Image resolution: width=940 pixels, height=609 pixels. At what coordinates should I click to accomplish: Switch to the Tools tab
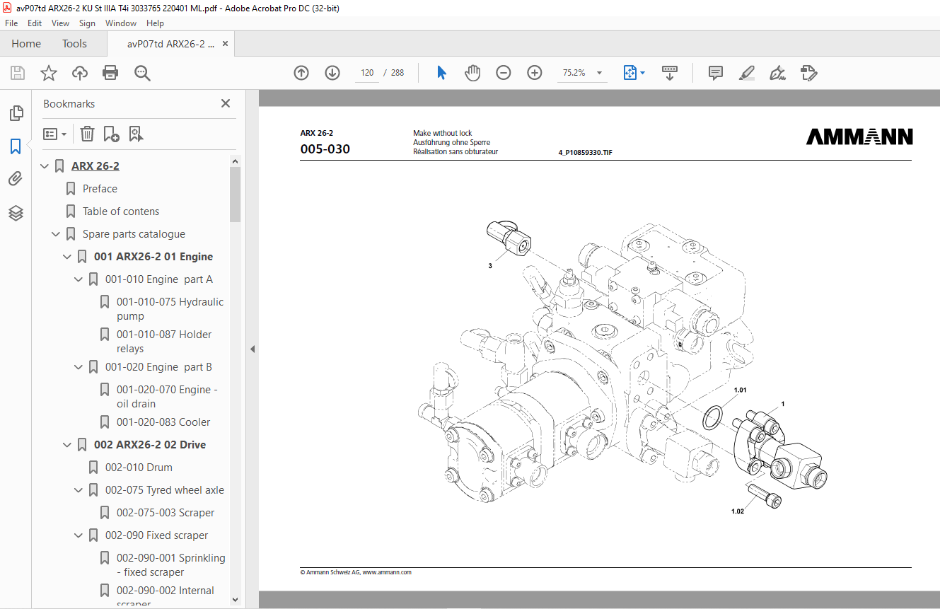tap(74, 44)
